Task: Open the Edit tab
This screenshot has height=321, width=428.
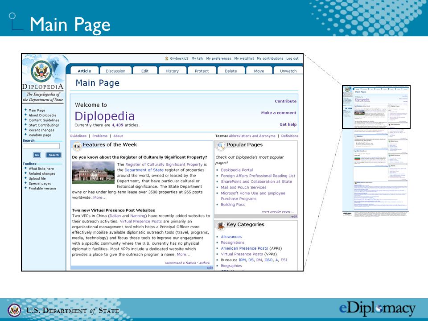Action: (x=145, y=71)
